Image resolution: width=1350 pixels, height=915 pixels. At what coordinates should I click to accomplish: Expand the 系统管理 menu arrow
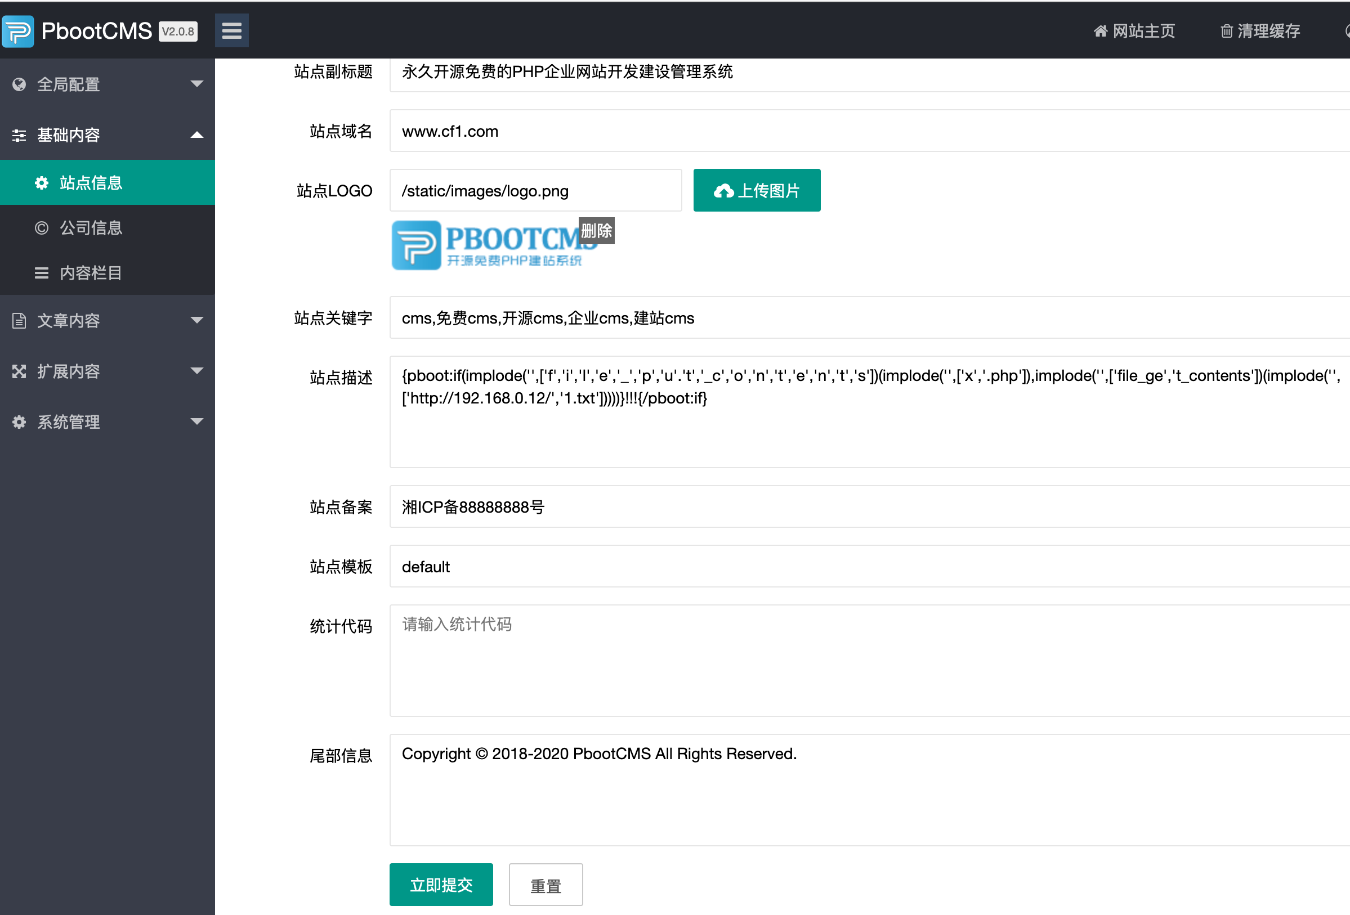(197, 421)
